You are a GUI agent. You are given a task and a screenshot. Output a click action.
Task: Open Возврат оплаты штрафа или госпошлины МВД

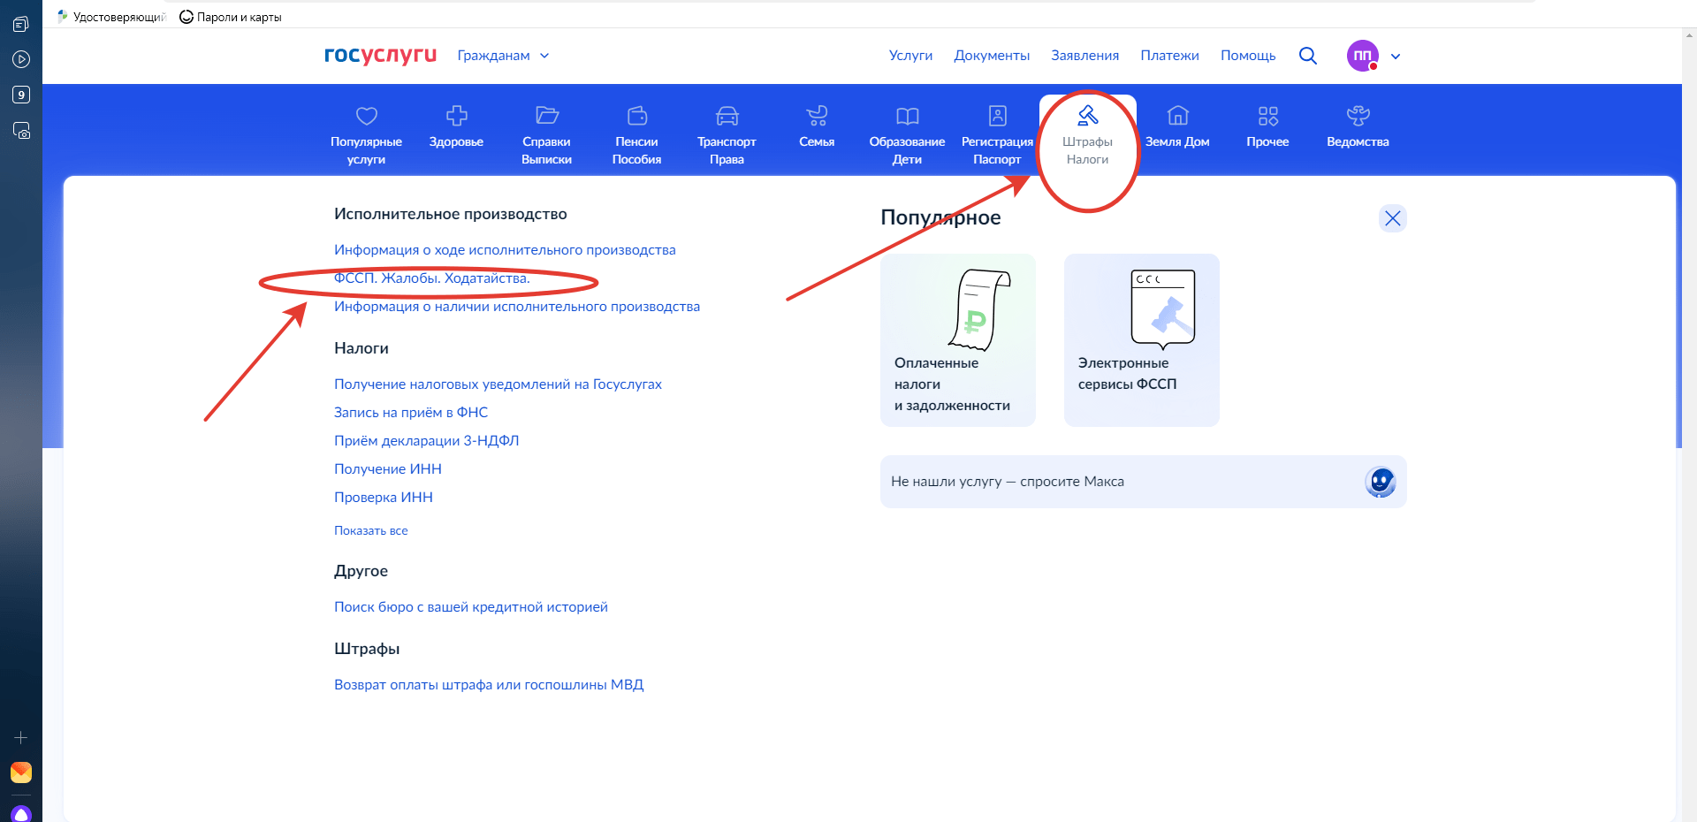(489, 685)
